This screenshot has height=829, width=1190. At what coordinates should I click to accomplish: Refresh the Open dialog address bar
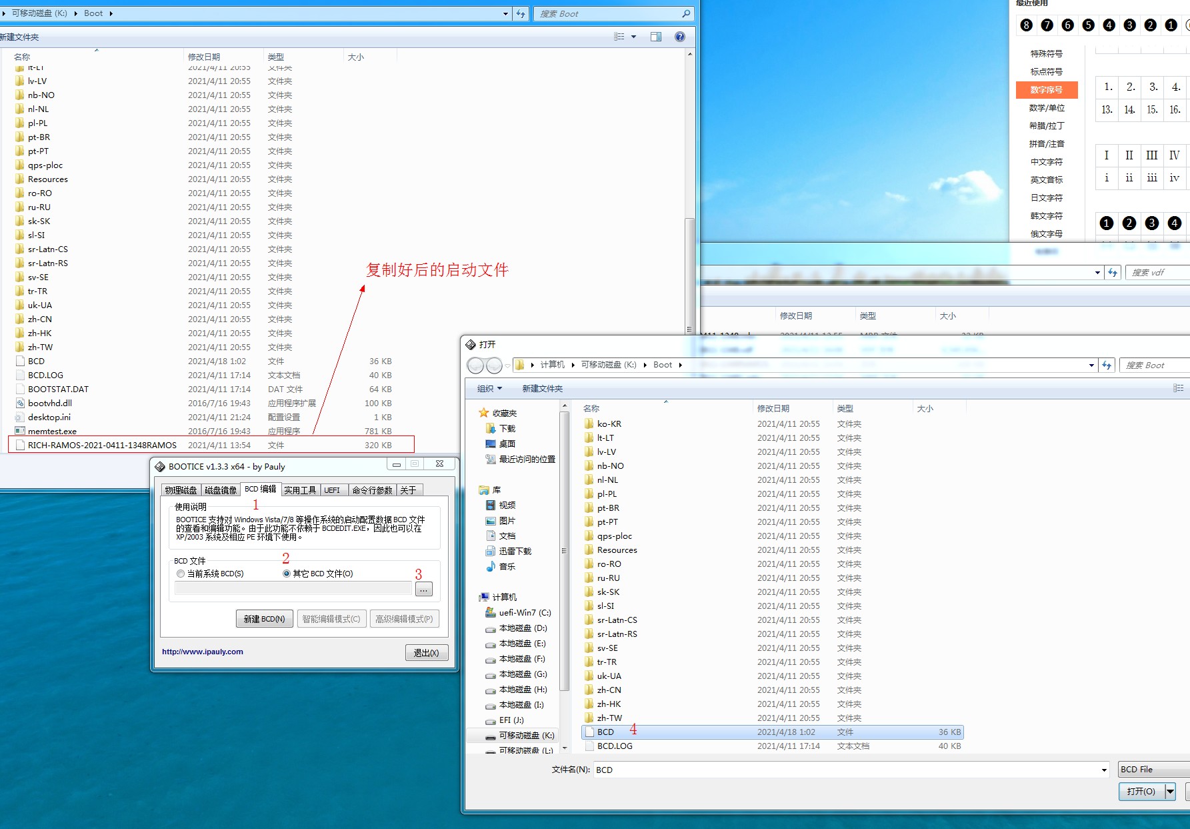click(1107, 365)
